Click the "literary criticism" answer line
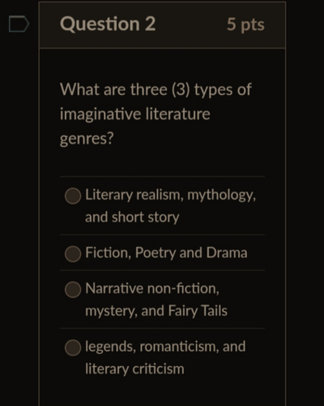 134,369
